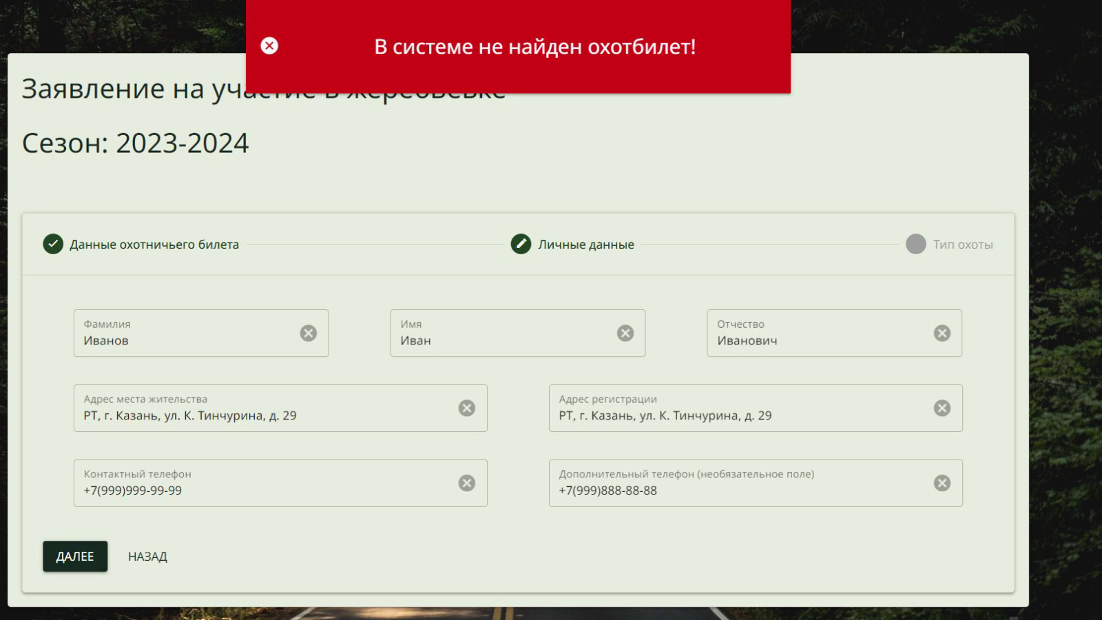Click the checkmark icon for Данные охотничьего билета
1102x620 pixels.
tap(53, 244)
